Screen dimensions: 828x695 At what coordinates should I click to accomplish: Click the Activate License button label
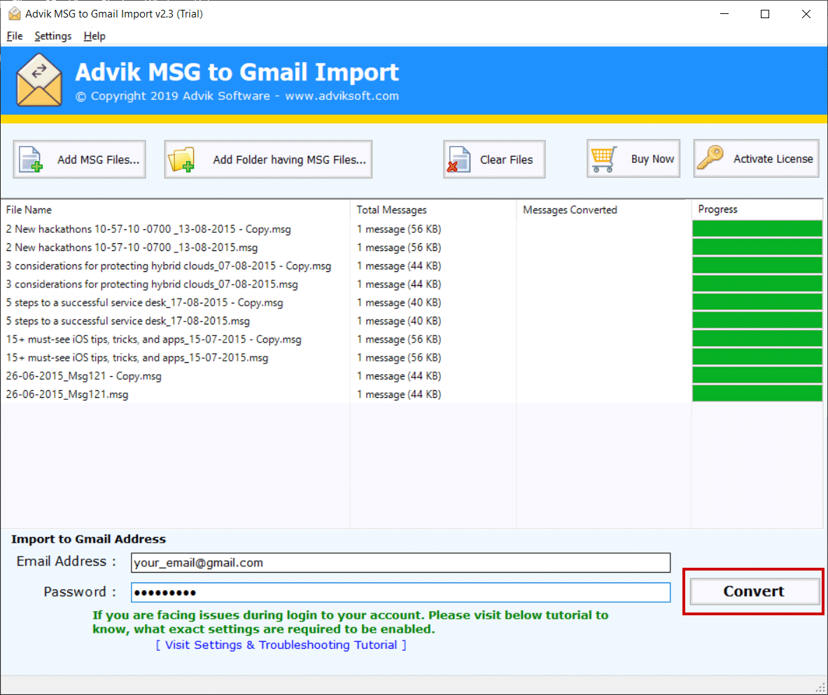773,159
